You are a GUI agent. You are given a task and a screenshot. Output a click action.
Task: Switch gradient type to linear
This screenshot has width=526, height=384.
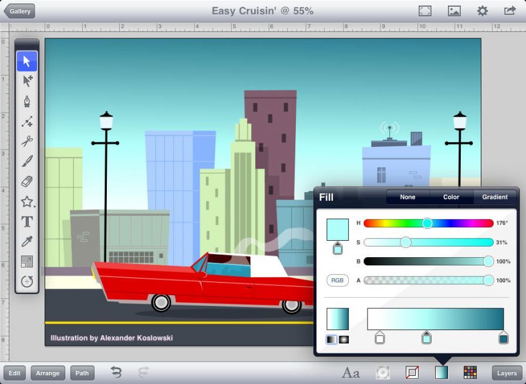[x=332, y=339]
